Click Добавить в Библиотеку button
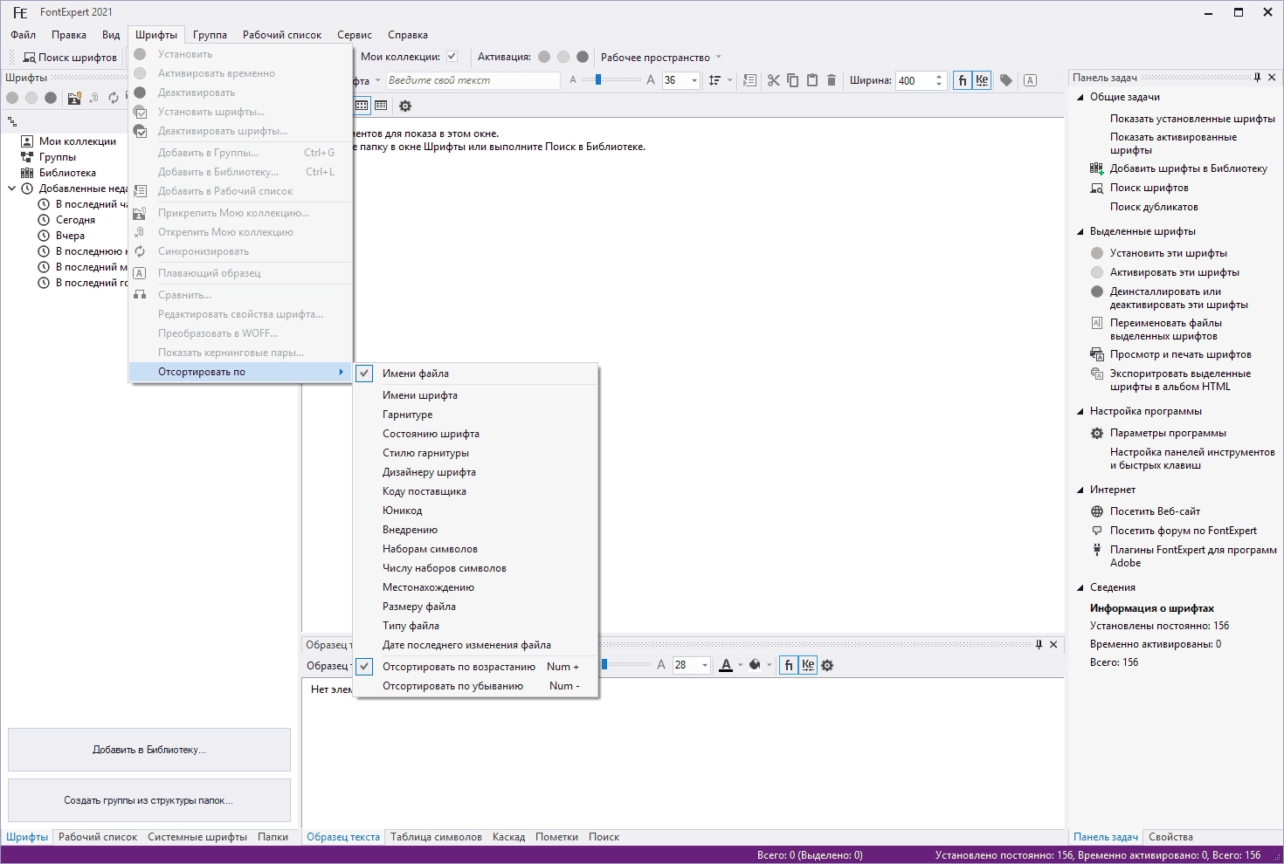The height and width of the screenshot is (864, 1284). [149, 750]
